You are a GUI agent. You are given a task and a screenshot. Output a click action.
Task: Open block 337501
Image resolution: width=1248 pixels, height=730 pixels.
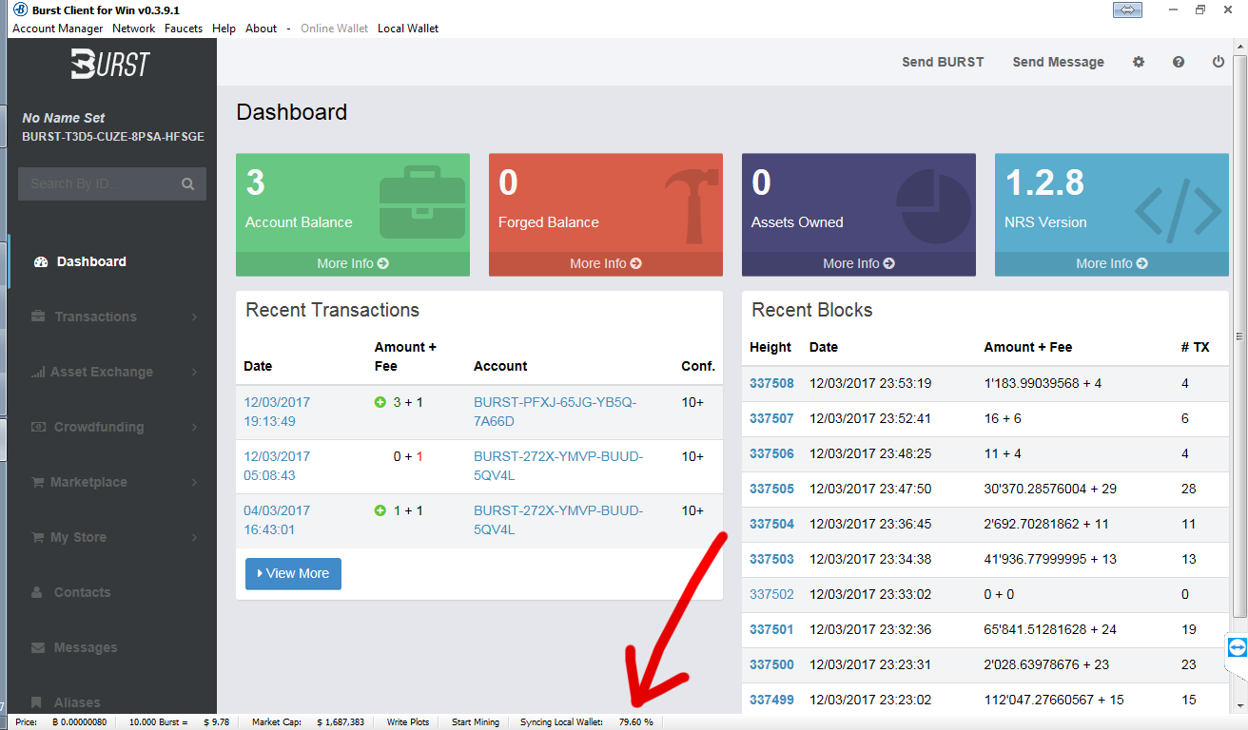[x=771, y=629]
